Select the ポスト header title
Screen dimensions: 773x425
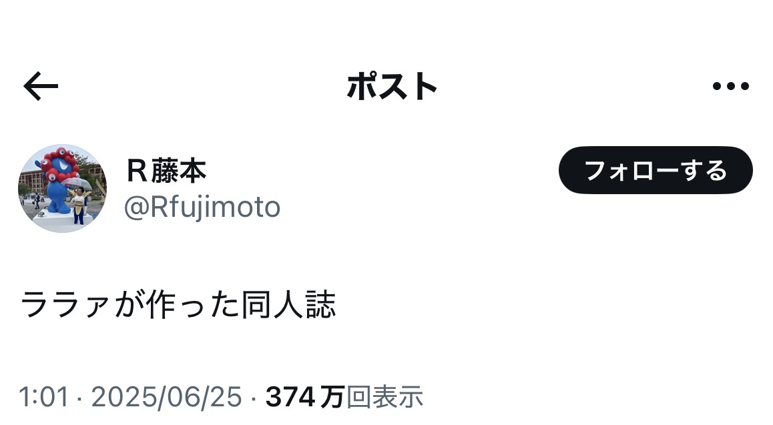click(x=392, y=87)
